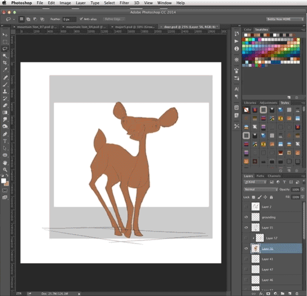Screen dimensions: 307x296
Task: Select the History Brush tool
Action: pyautogui.click(x=5, y=98)
